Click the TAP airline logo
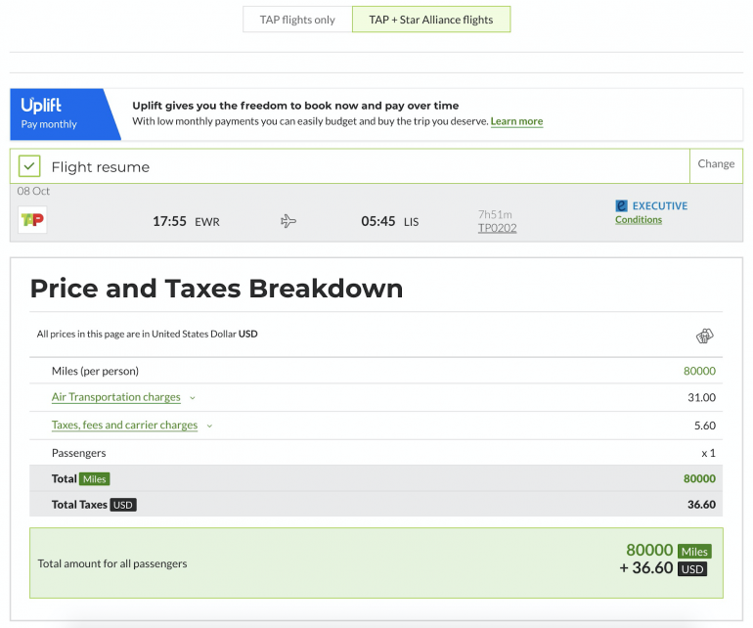Image resolution: width=753 pixels, height=628 pixels. (x=32, y=221)
